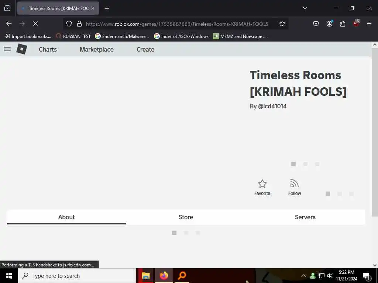Screen dimensions: 378x283
Task: Save page to Pocket
Action: coord(316,24)
